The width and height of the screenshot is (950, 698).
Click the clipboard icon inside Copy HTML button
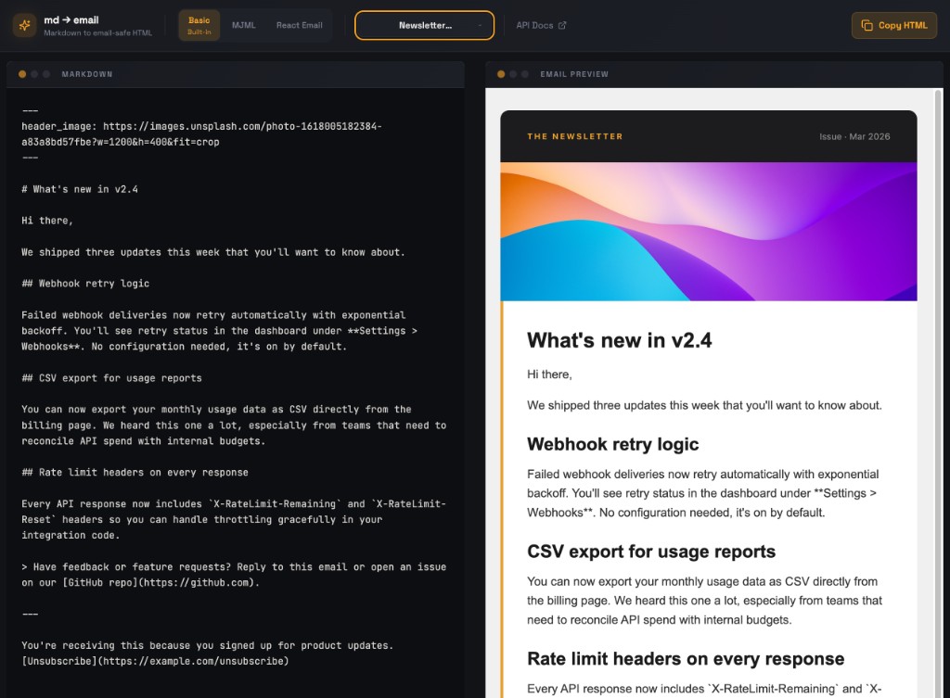869,25
